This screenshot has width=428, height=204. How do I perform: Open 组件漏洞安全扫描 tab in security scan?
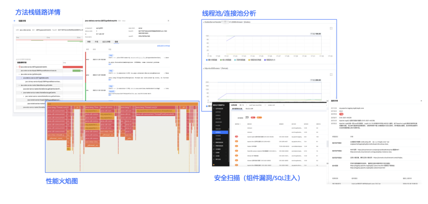click(x=237, y=108)
